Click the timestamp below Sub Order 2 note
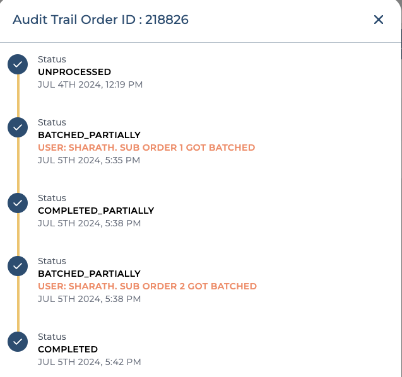 (89, 299)
